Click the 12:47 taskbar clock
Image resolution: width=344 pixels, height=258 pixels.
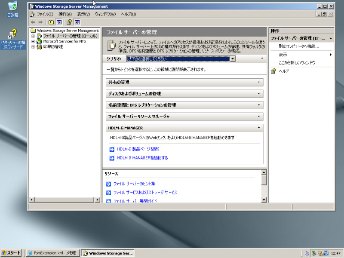(336, 253)
